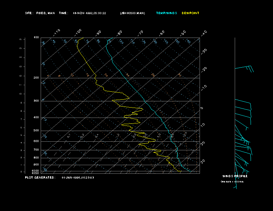Click the 12 km height tick label

(20, 76)
